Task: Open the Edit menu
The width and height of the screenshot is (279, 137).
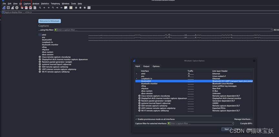Action: (9, 4)
